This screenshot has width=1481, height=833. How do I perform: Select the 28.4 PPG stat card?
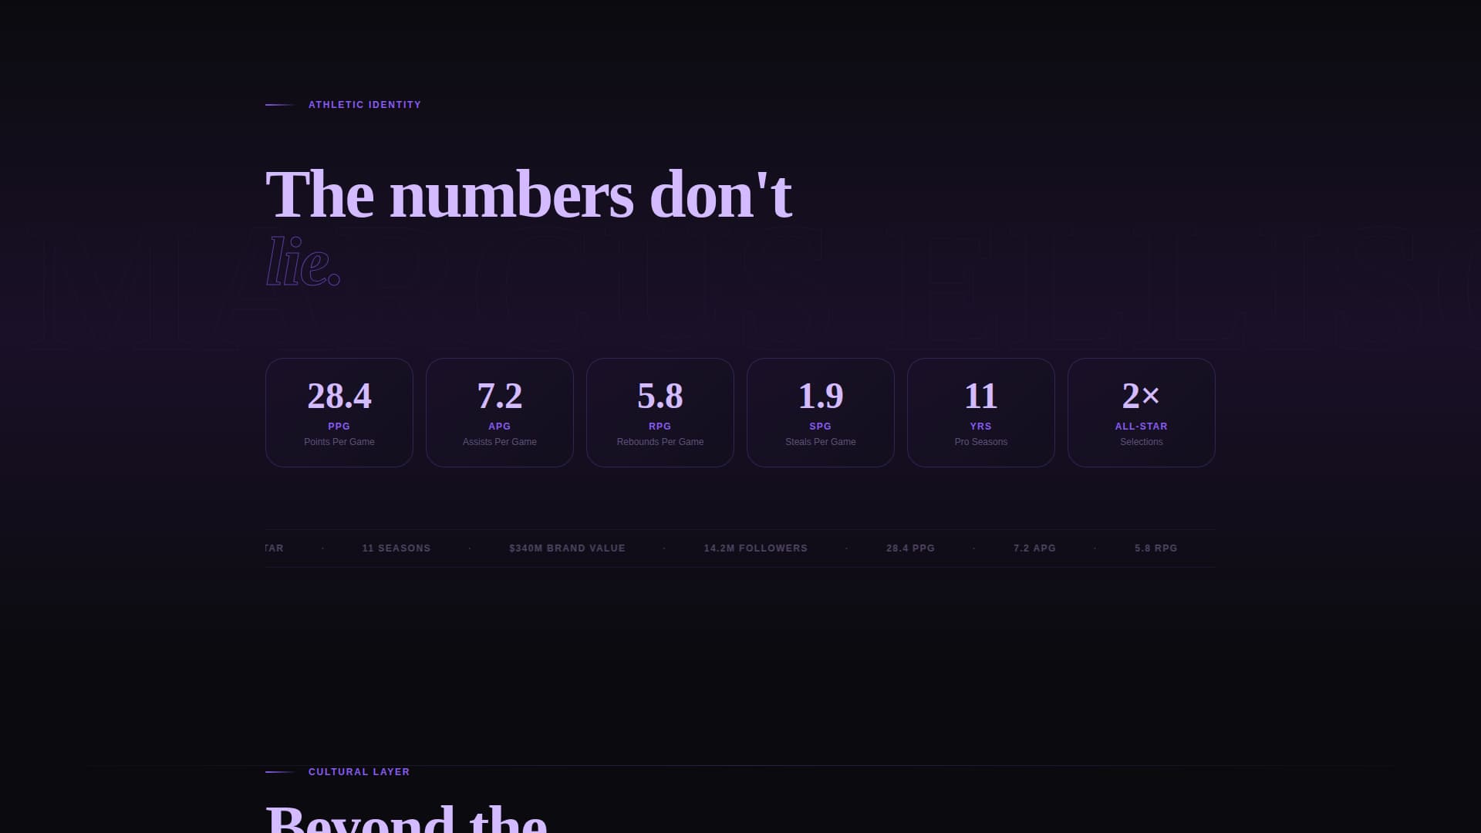click(x=339, y=411)
